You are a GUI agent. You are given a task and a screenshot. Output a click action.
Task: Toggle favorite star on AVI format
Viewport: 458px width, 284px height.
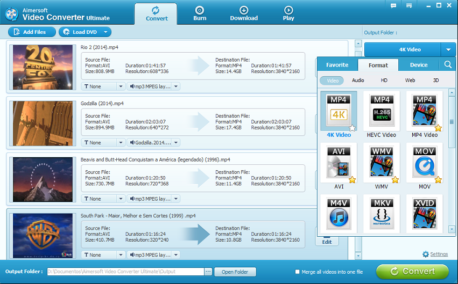pos(353,180)
